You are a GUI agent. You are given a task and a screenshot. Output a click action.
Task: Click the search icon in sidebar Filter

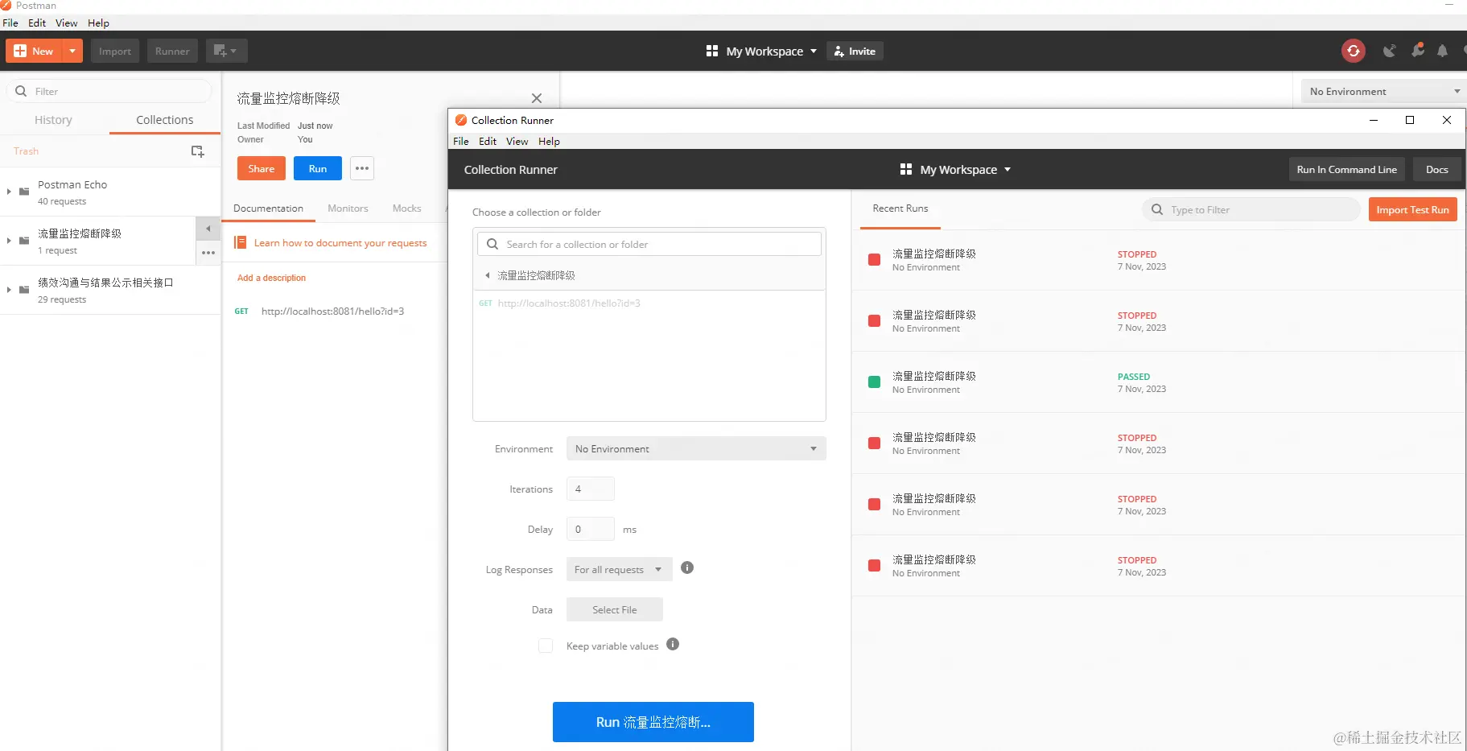[21, 91]
